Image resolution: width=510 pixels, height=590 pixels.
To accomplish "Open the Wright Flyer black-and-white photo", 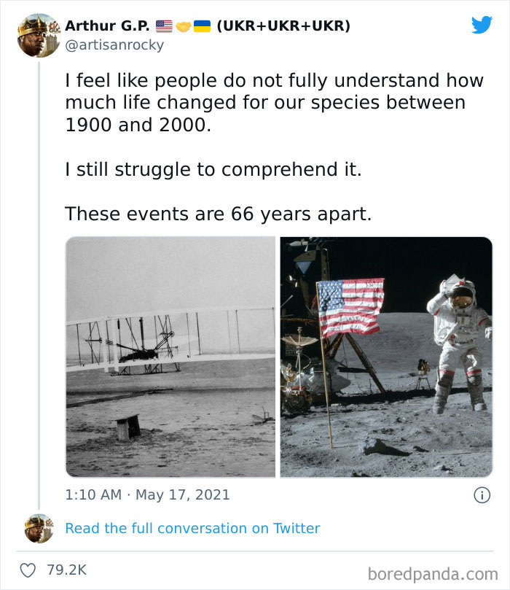I will pos(170,357).
